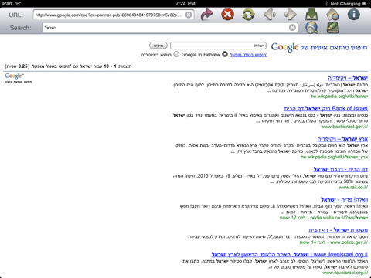
Task: Open the safe search link under the search box
Action: click(248, 55)
